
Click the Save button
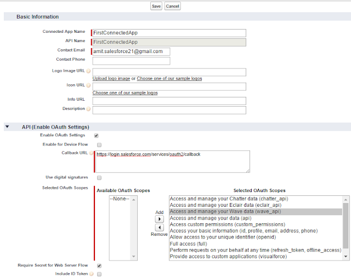point(156,6)
